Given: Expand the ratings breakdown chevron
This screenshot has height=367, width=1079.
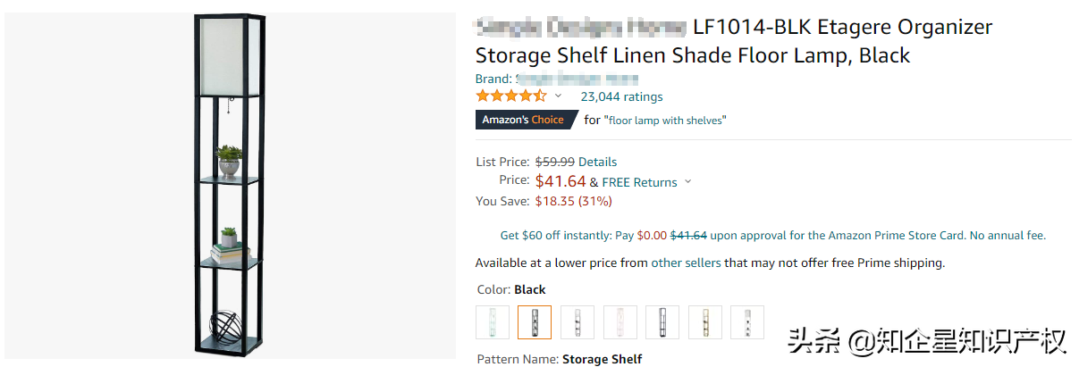Looking at the screenshot, I should pyautogui.click(x=559, y=96).
